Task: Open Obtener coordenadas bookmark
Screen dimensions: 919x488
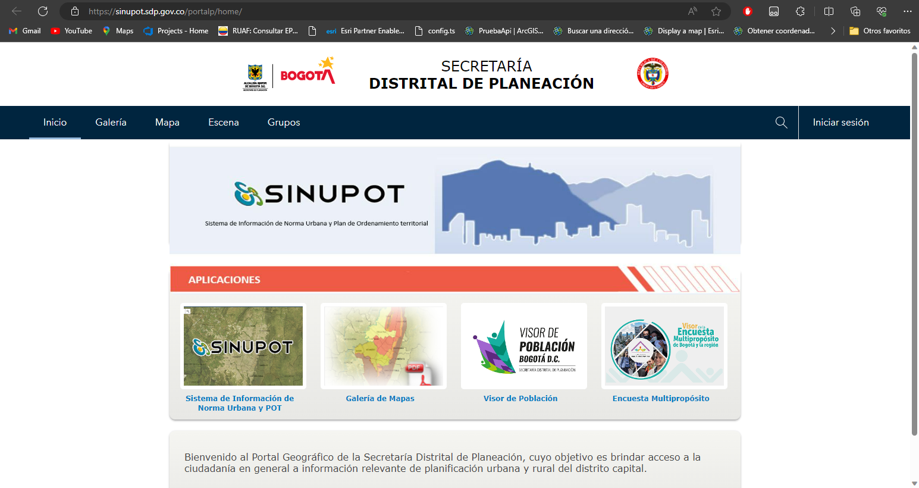Action: (x=774, y=31)
